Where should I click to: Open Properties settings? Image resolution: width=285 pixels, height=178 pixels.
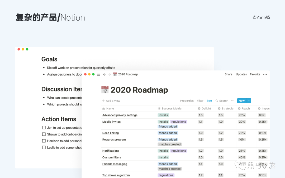(x=187, y=101)
